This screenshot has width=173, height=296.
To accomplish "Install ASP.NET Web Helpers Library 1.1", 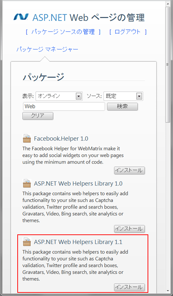I will click(x=130, y=287).
